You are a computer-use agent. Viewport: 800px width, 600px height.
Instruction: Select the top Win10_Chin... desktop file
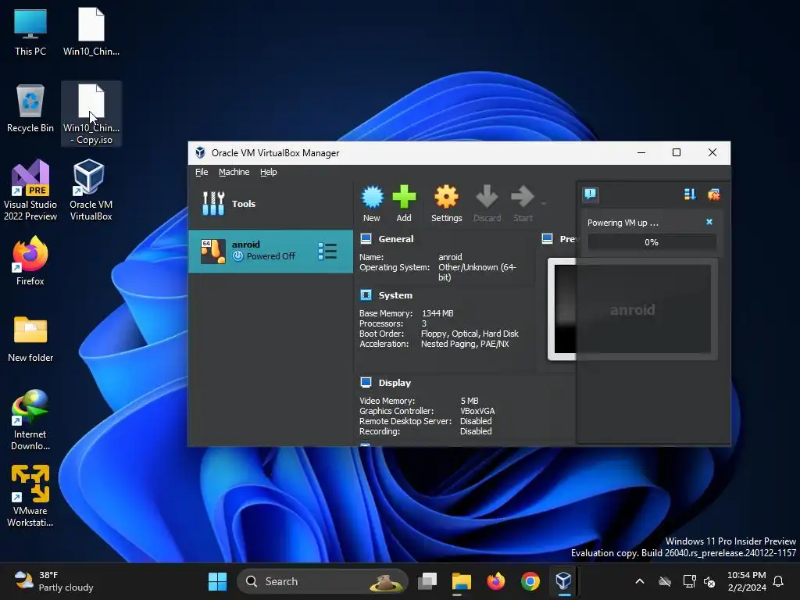coord(91,32)
